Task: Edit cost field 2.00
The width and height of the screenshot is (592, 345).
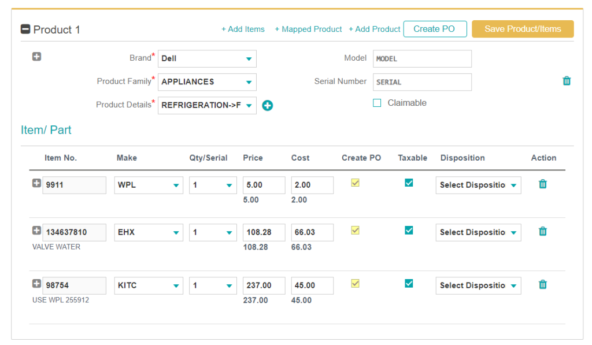Action: click(x=312, y=186)
